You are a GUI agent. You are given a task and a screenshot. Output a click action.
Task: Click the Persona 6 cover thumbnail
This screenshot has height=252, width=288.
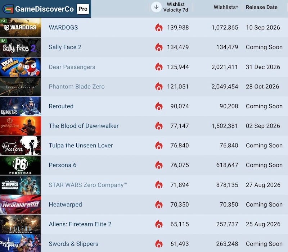21,165
